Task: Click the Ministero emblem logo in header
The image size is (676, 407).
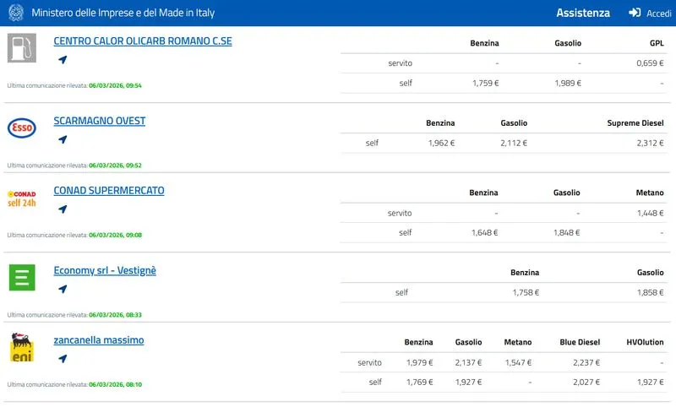Action: [x=16, y=13]
